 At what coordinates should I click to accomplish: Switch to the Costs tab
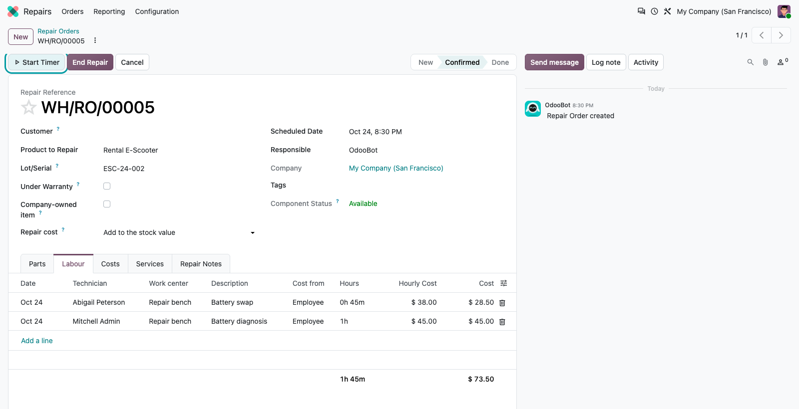pos(110,264)
